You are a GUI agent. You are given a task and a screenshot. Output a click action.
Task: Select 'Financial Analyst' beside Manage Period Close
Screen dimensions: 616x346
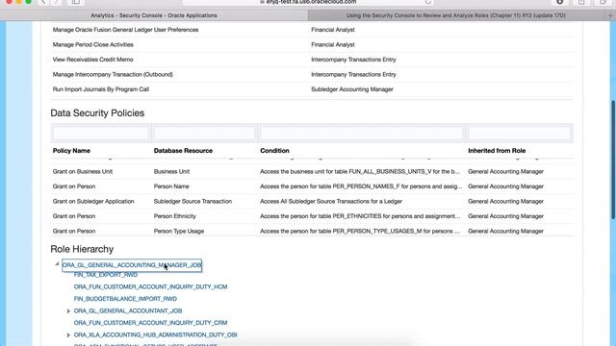[333, 45]
